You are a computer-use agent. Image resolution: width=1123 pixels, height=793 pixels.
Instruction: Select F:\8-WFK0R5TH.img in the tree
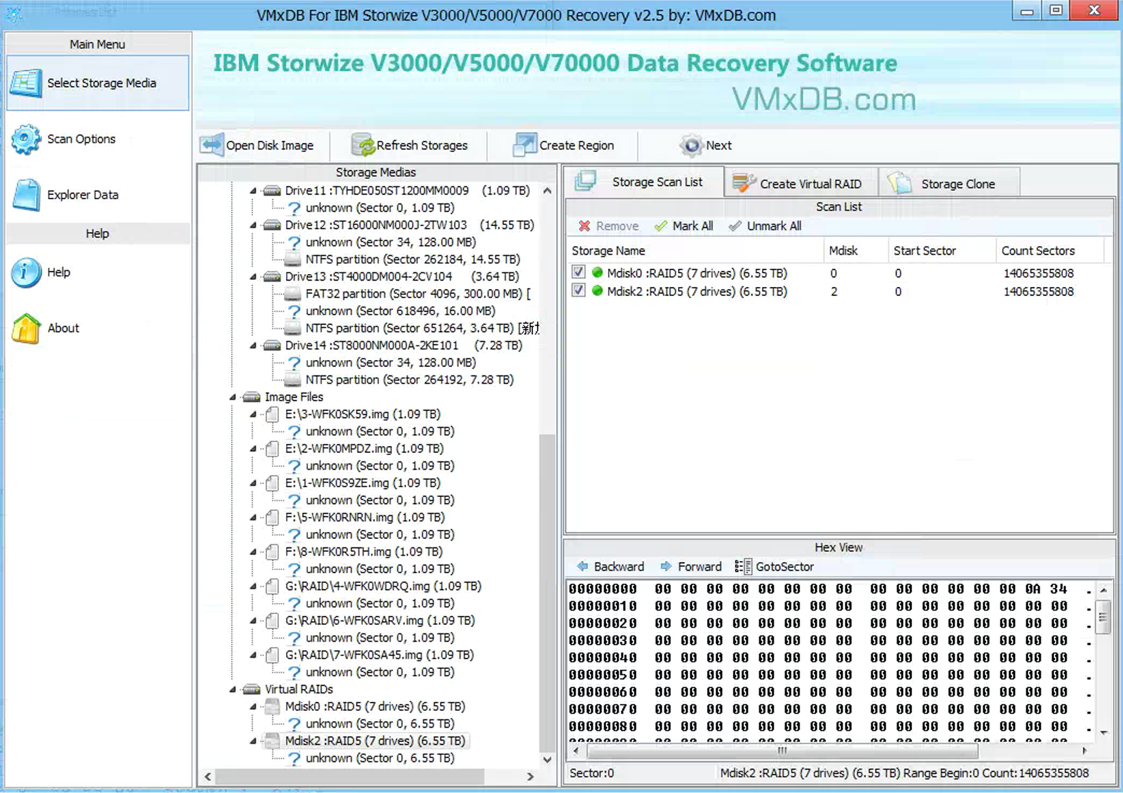pos(364,552)
